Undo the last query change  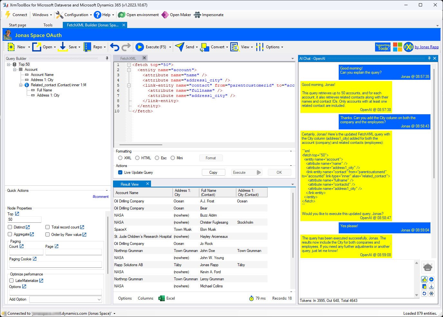point(115,47)
